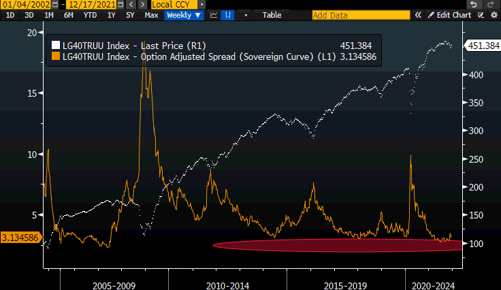The height and width of the screenshot is (290, 501).
Task: Open the Local CCY currency dropdown
Action: pyautogui.click(x=174, y=5)
